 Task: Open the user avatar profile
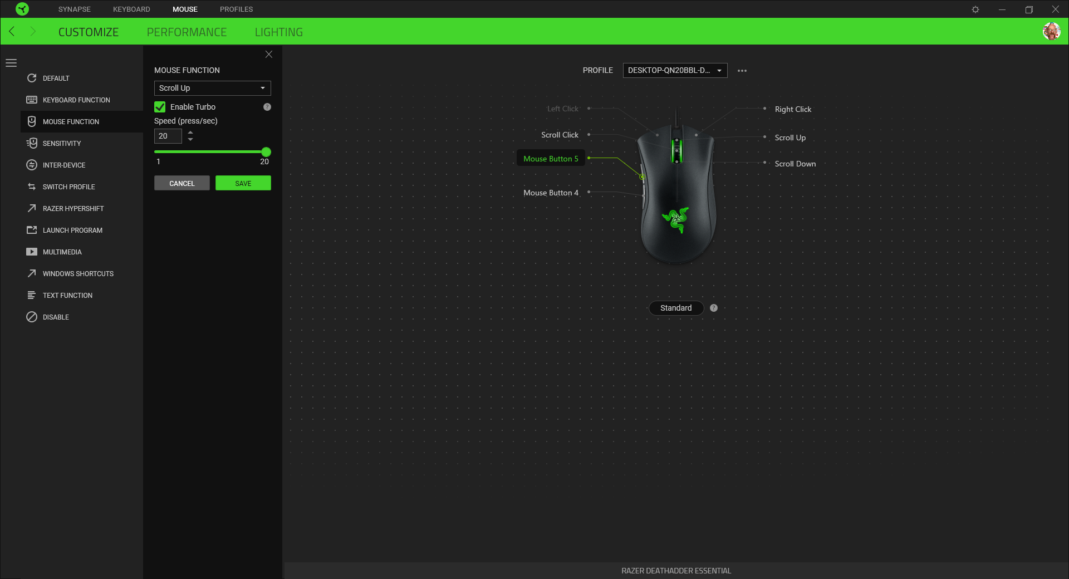coord(1052,31)
